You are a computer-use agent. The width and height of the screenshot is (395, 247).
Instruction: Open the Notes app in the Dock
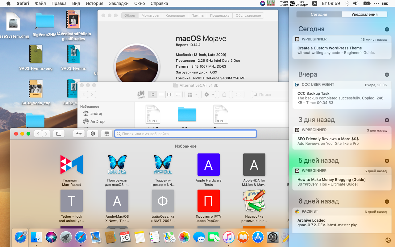[x=140, y=237]
